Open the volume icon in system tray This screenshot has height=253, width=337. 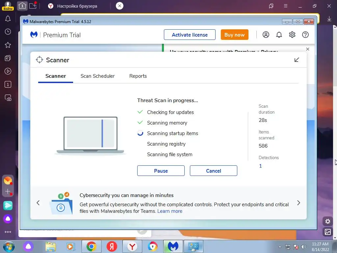pyautogui.click(x=304, y=247)
